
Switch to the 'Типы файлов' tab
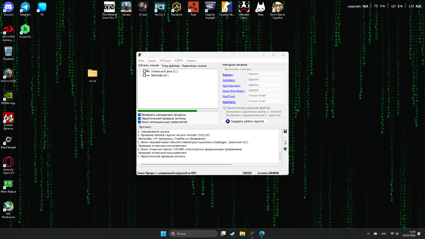click(x=170, y=66)
